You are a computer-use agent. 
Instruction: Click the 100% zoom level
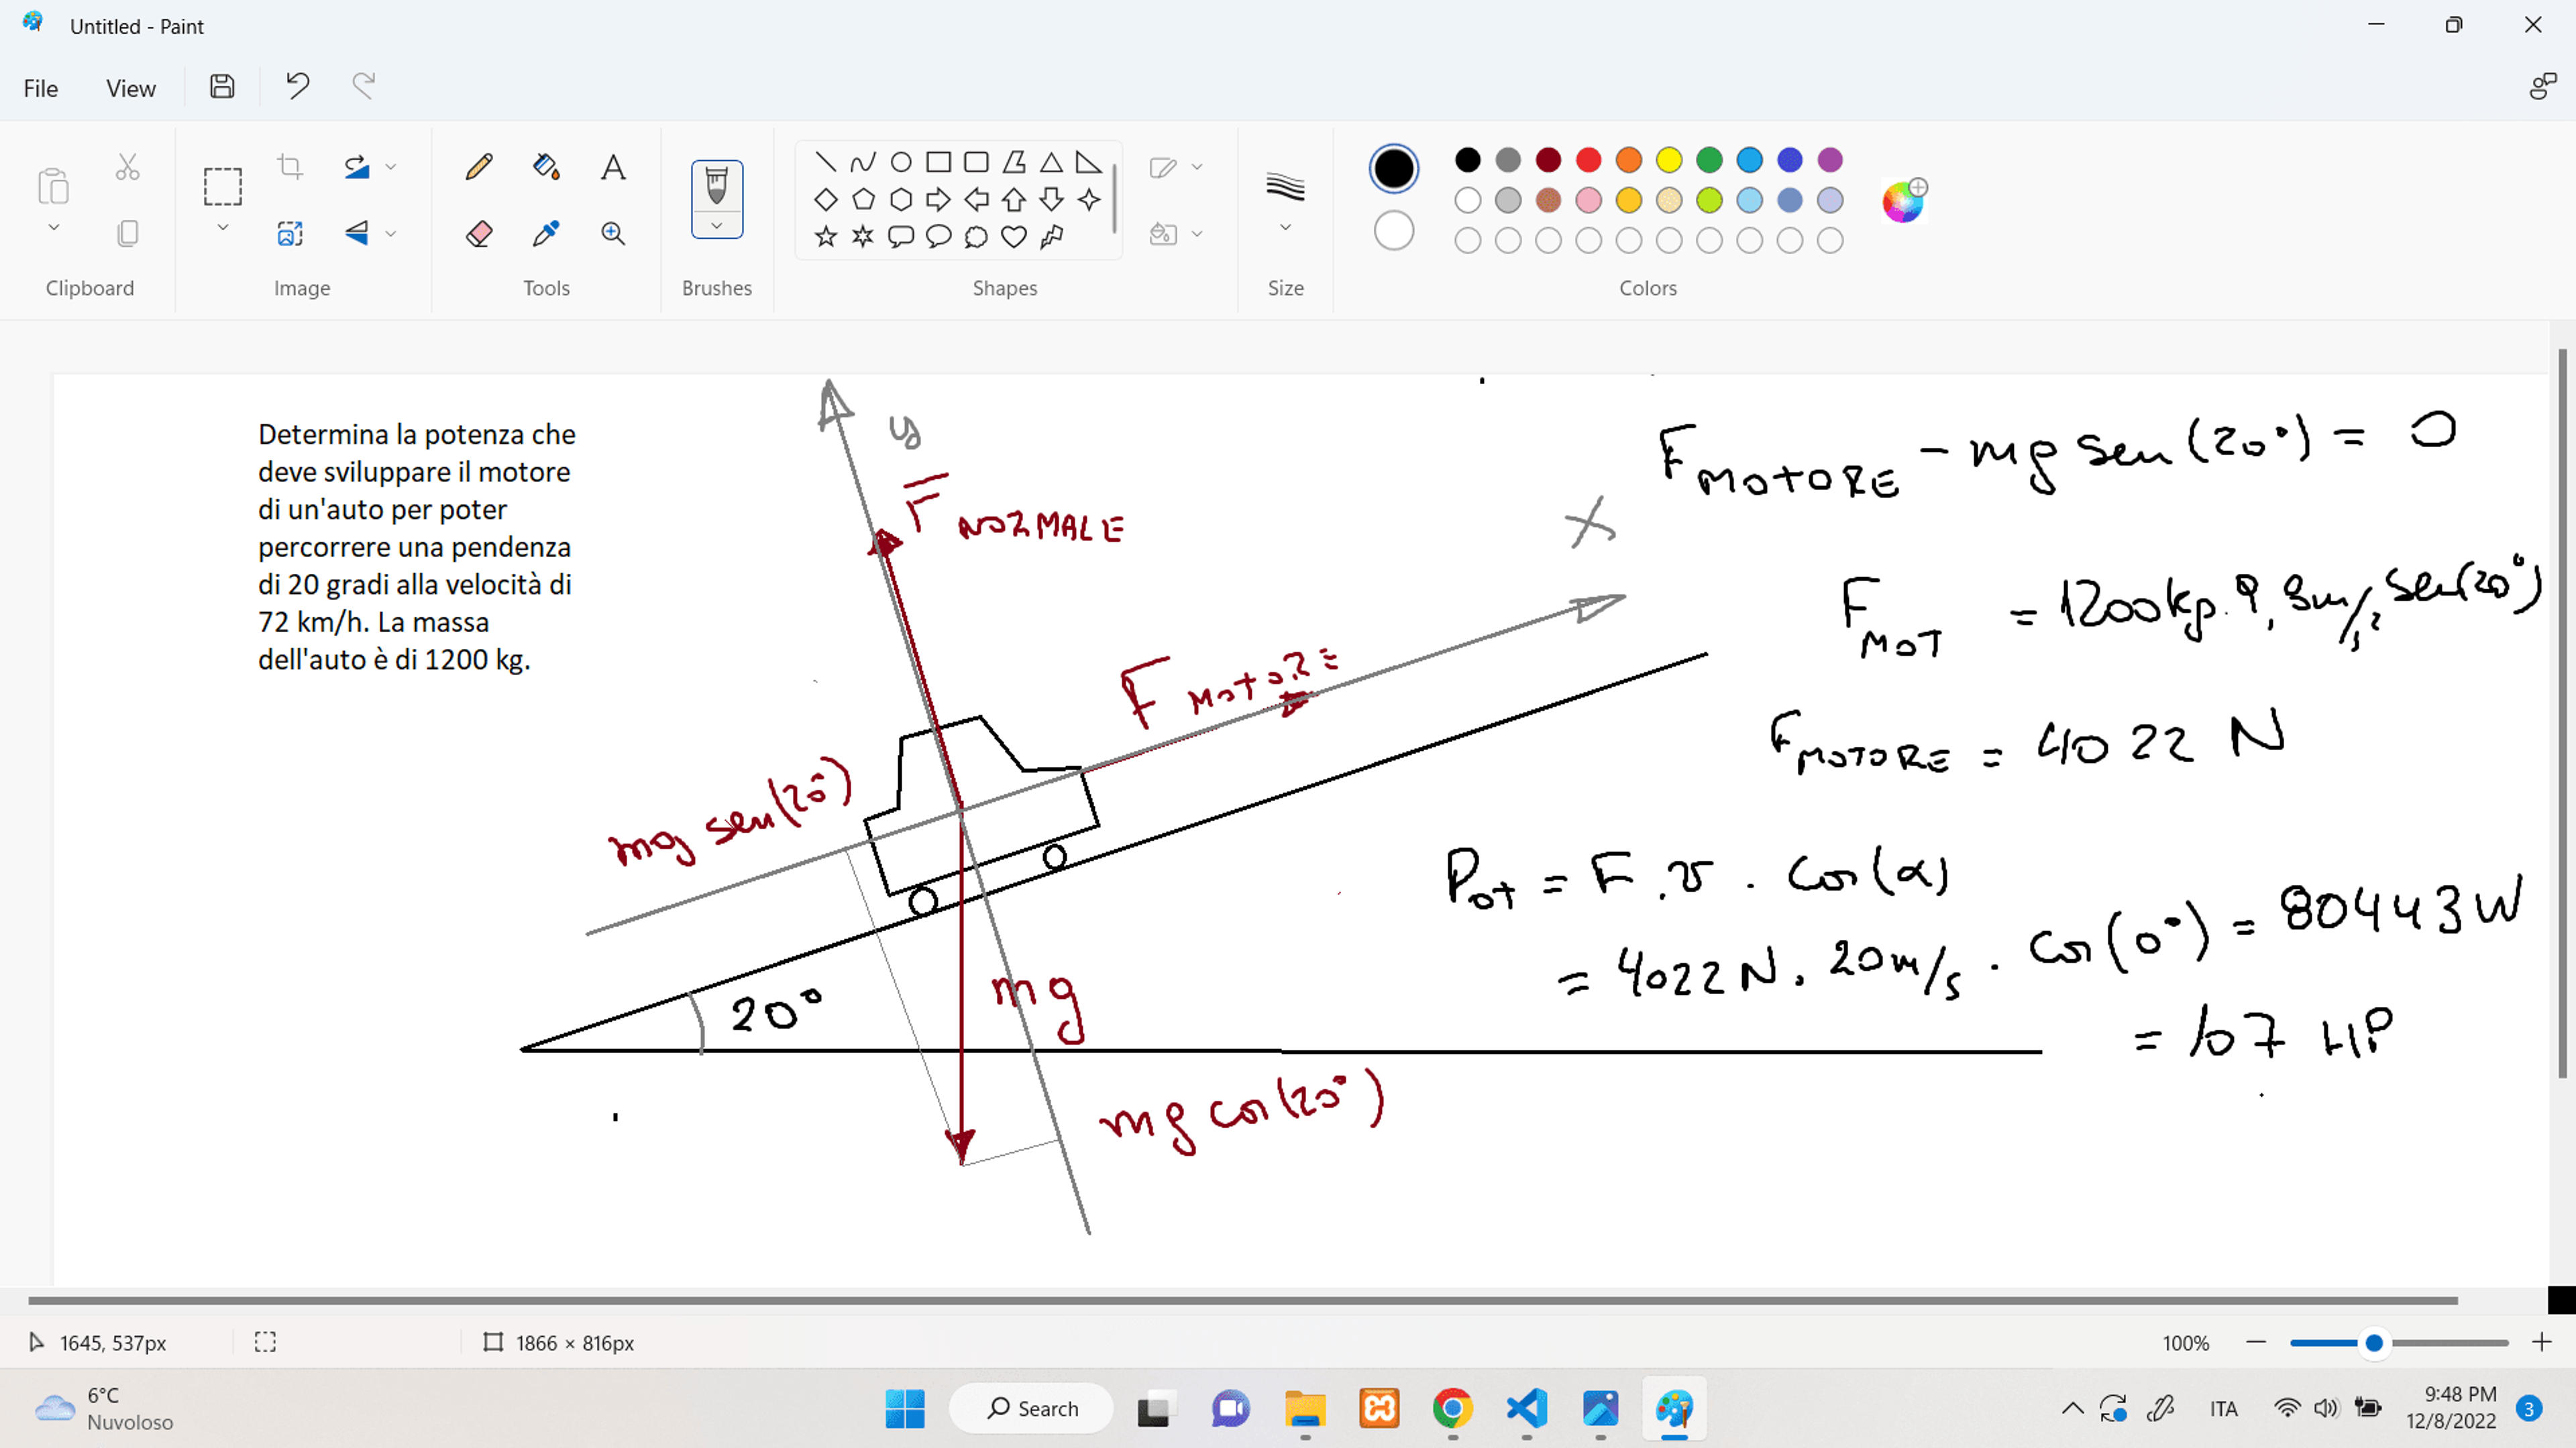point(2185,1343)
